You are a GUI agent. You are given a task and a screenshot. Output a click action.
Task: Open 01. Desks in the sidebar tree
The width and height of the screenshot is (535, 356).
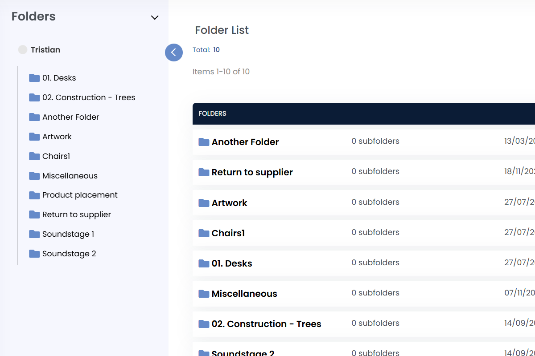tap(59, 78)
